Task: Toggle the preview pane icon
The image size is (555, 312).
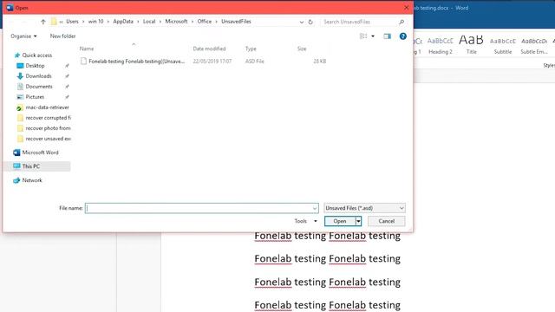Action: [388, 36]
